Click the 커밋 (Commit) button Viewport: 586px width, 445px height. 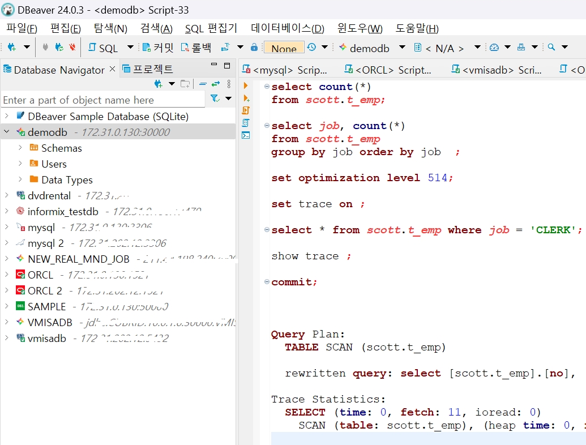tap(158, 48)
